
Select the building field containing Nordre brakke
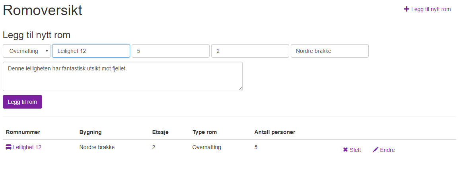point(330,51)
